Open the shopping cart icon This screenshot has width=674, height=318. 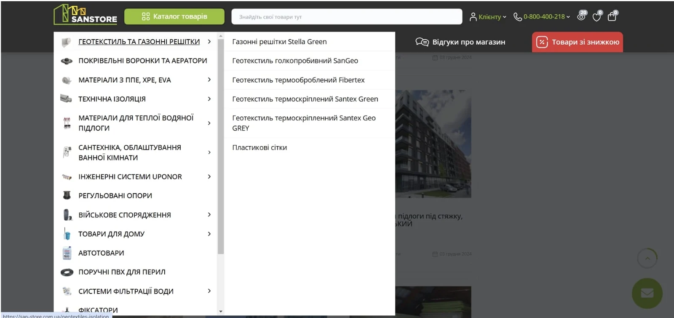pos(612,16)
